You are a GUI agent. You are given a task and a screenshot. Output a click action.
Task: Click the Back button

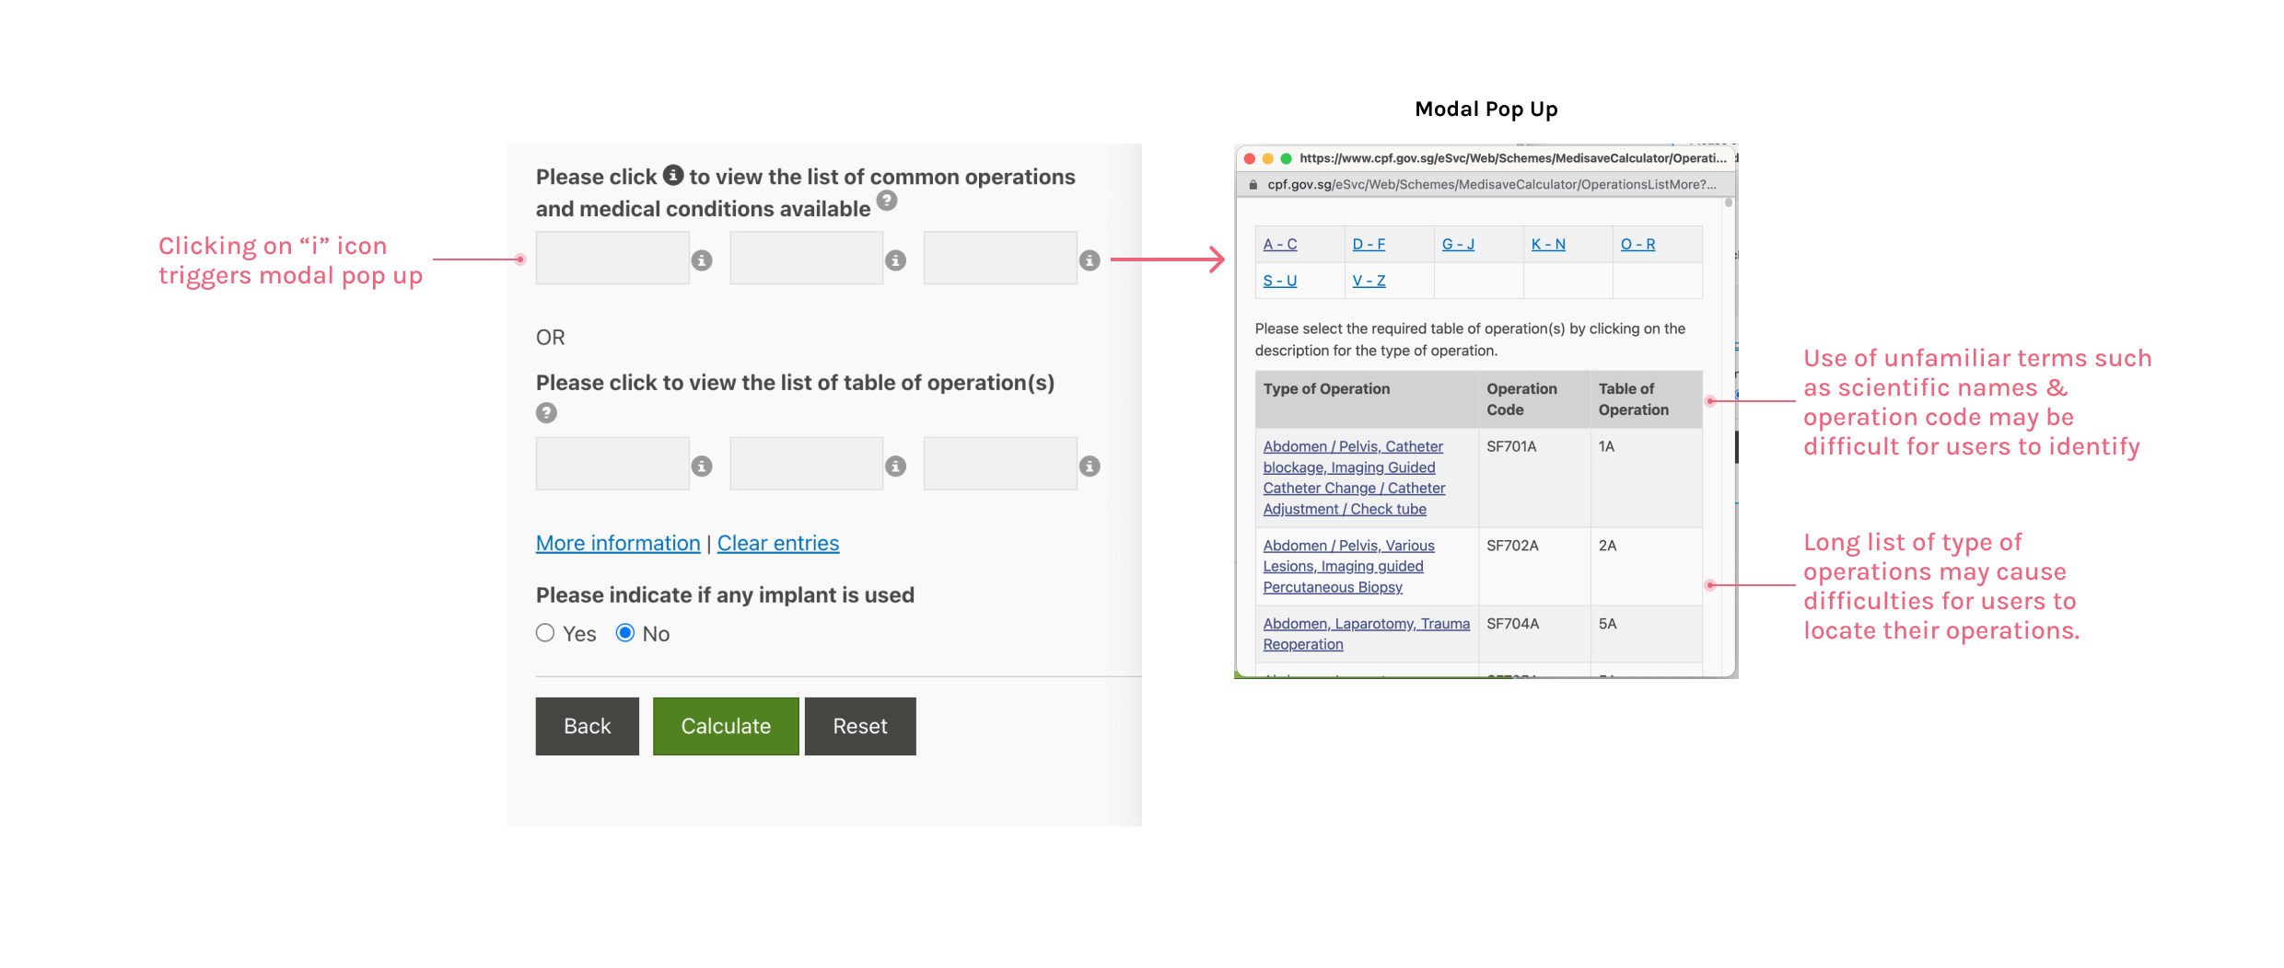588,726
